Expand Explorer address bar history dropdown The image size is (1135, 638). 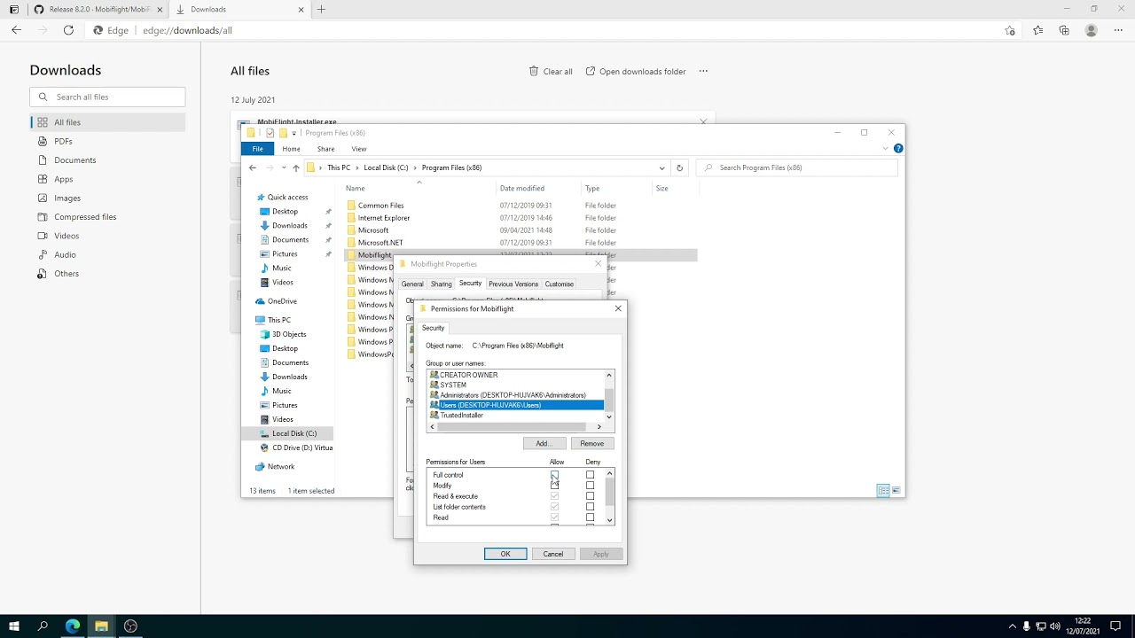661,167
